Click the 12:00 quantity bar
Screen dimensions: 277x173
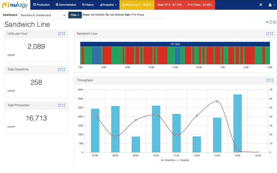coord(197,144)
